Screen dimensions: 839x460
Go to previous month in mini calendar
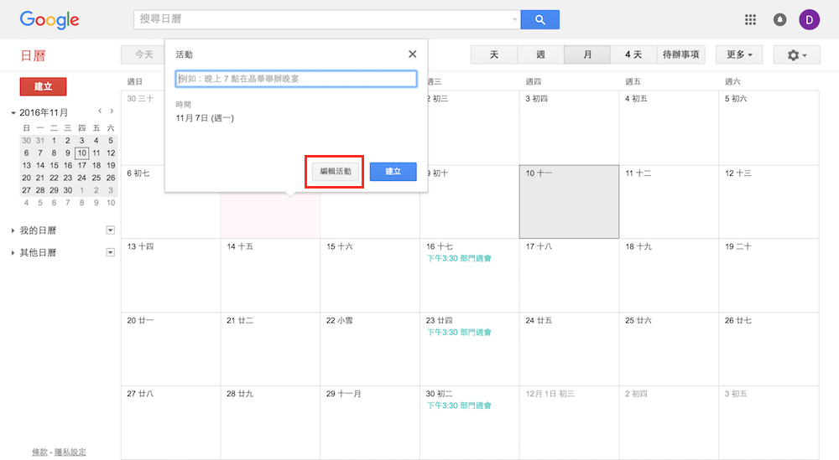pyautogui.click(x=100, y=111)
